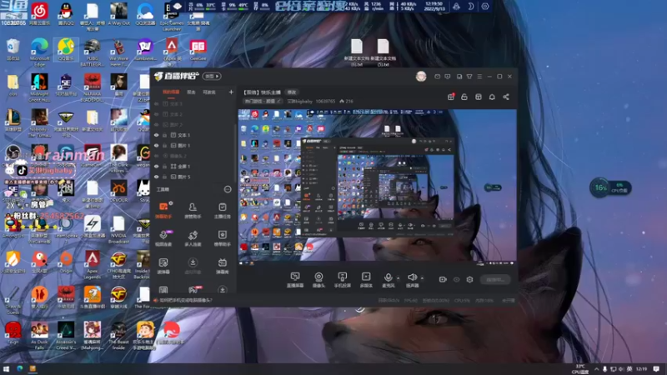The height and width of the screenshot is (375, 667).
Task: Toggle visibility eye of 图片 5 source
Action: (x=157, y=177)
